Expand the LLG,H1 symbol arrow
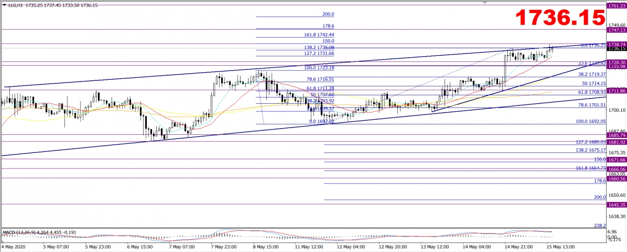Image resolution: width=627 pixels, height=252 pixels. 3,5
